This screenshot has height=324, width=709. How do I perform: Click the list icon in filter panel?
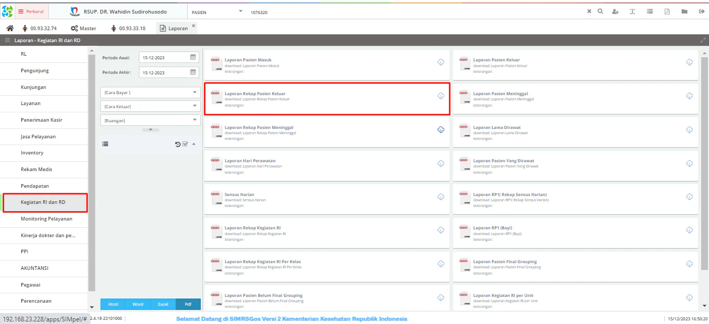pyautogui.click(x=105, y=144)
